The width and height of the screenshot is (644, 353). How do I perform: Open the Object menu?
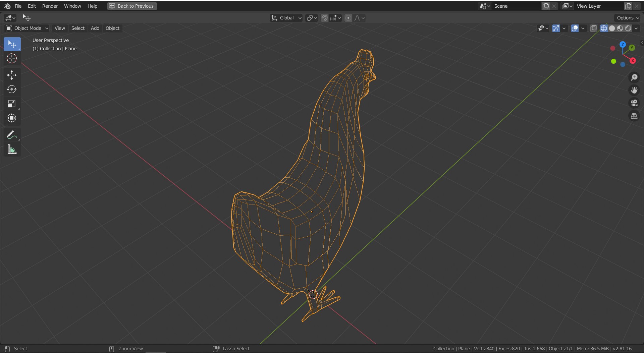tap(112, 28)
